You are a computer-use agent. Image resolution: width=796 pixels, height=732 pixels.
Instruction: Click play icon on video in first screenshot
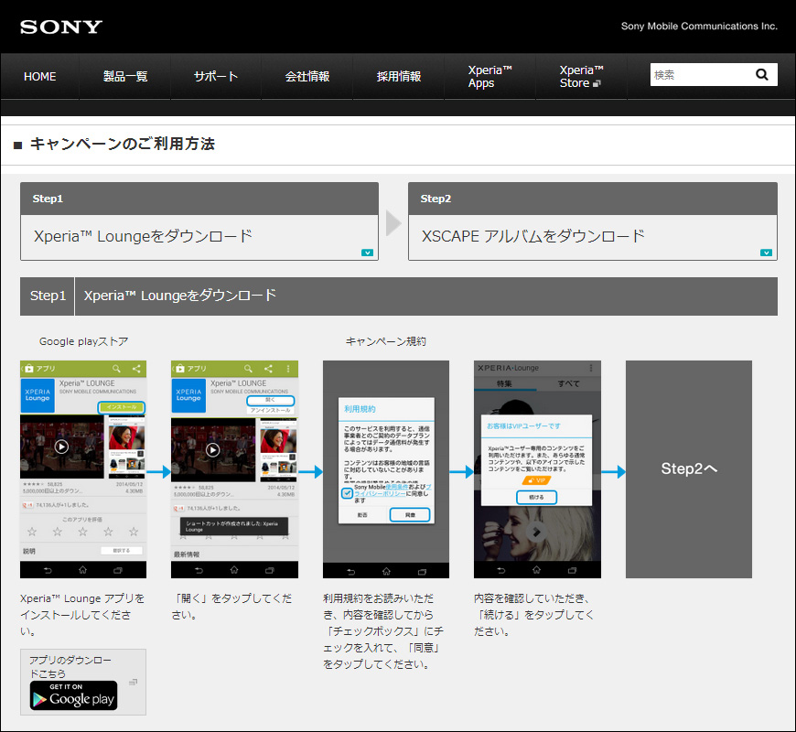(61, 447)
